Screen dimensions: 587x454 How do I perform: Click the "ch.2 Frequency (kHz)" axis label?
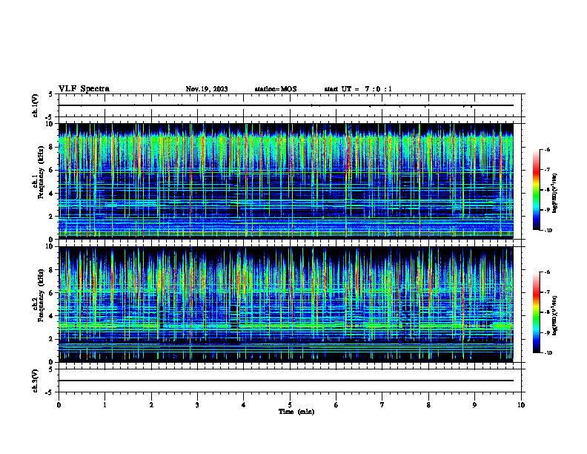(38, 296)
